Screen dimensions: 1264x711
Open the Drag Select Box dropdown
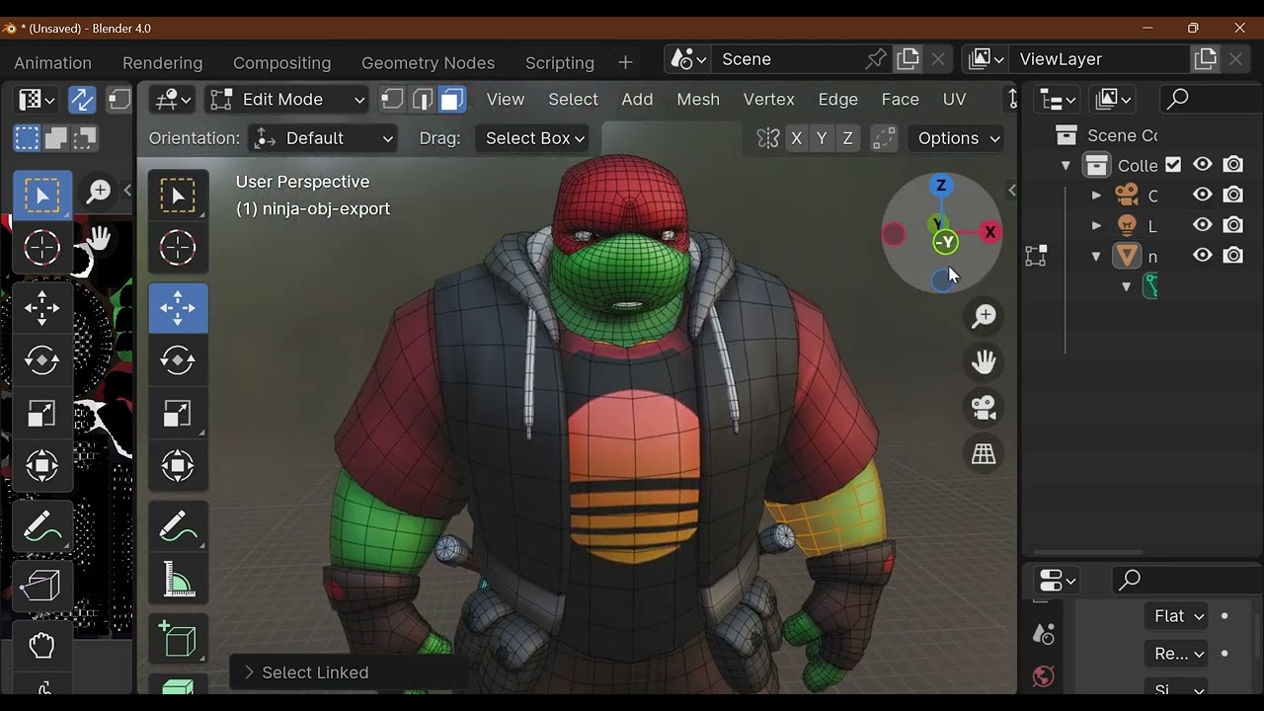tap(533, 138)
